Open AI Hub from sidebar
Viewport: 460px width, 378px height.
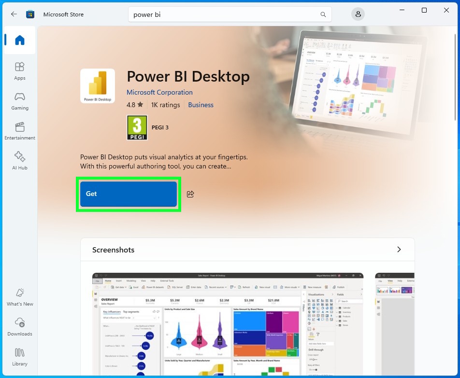click(x=20, y=160)
